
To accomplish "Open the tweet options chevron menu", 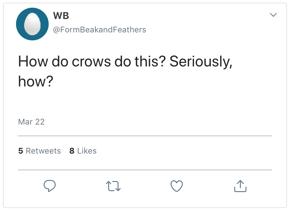I will tap(273, 15).
